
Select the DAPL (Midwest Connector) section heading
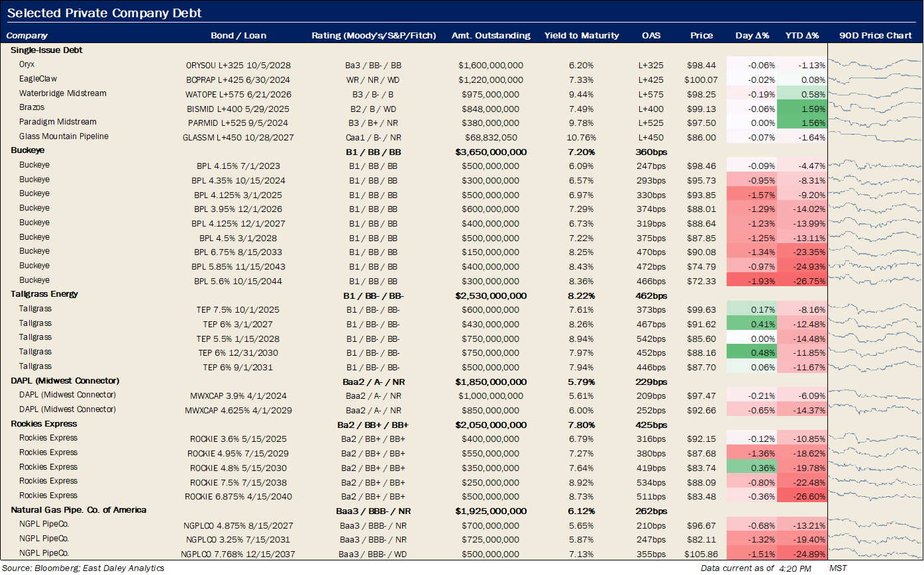(65, 381)
